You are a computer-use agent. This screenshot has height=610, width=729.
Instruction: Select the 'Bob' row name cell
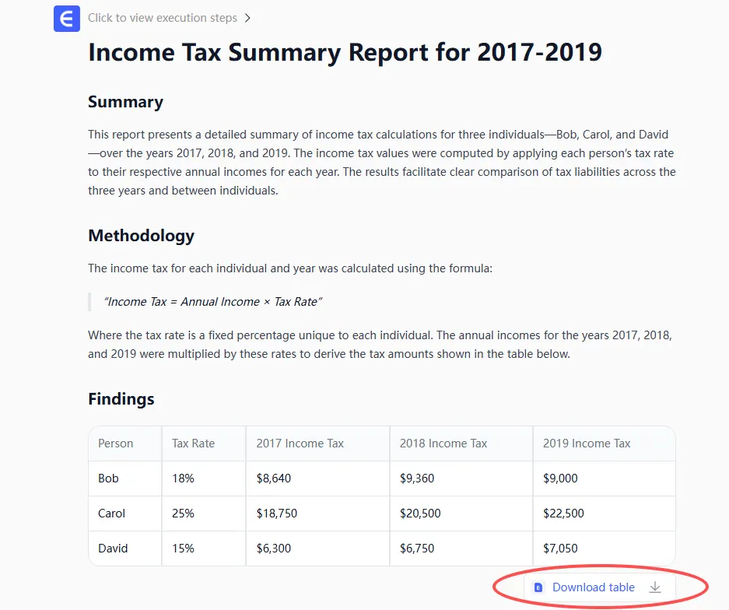(x=108, y=479)
